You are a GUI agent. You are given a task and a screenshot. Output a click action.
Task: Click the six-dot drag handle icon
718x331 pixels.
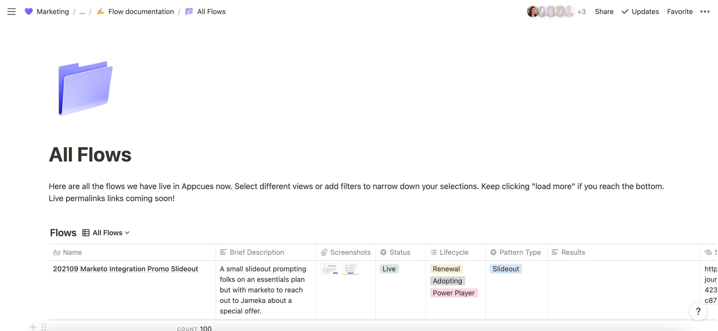(x=44, y=327)
